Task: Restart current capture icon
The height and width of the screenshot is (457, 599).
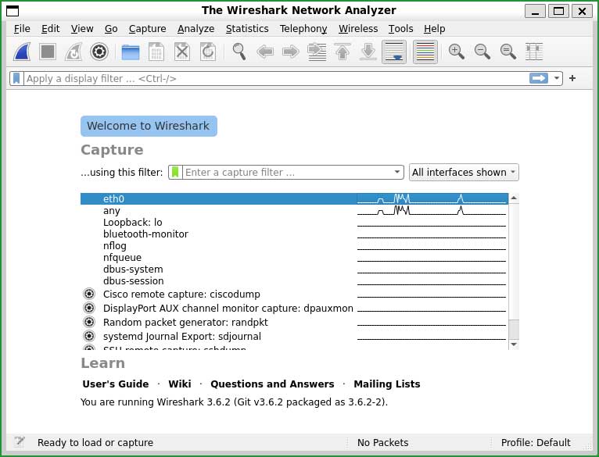Action: click(x=74, y=52)
